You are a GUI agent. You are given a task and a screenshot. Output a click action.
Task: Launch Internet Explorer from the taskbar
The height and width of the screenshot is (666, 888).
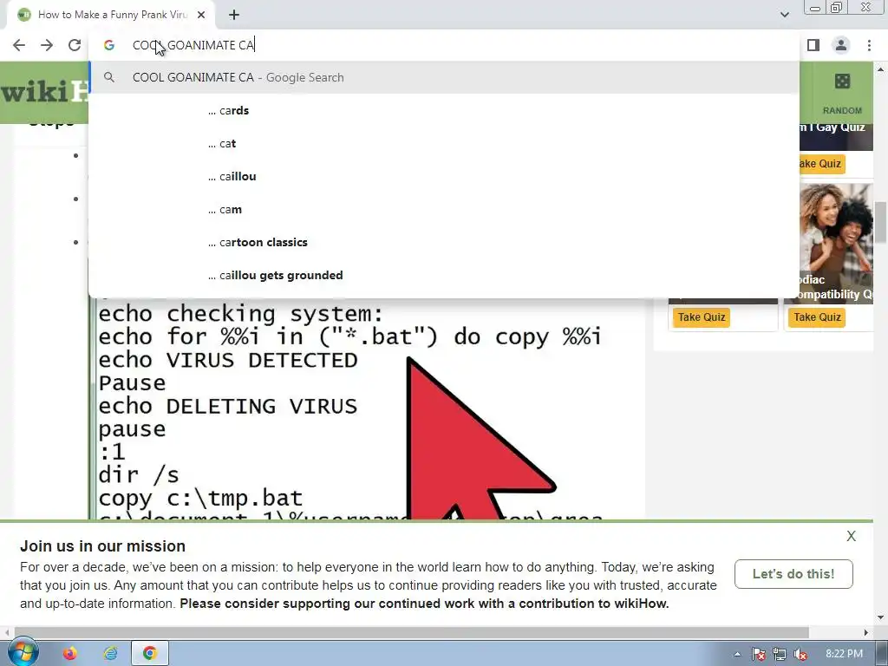point(110,654)
